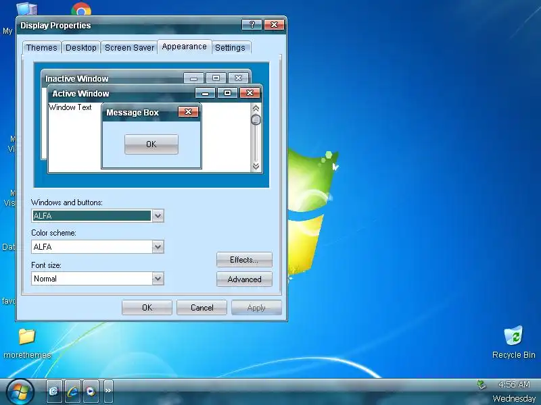Click the preview scrollbar down arrow
Screen dimensions: 541x405
click(x=256, y=166)
